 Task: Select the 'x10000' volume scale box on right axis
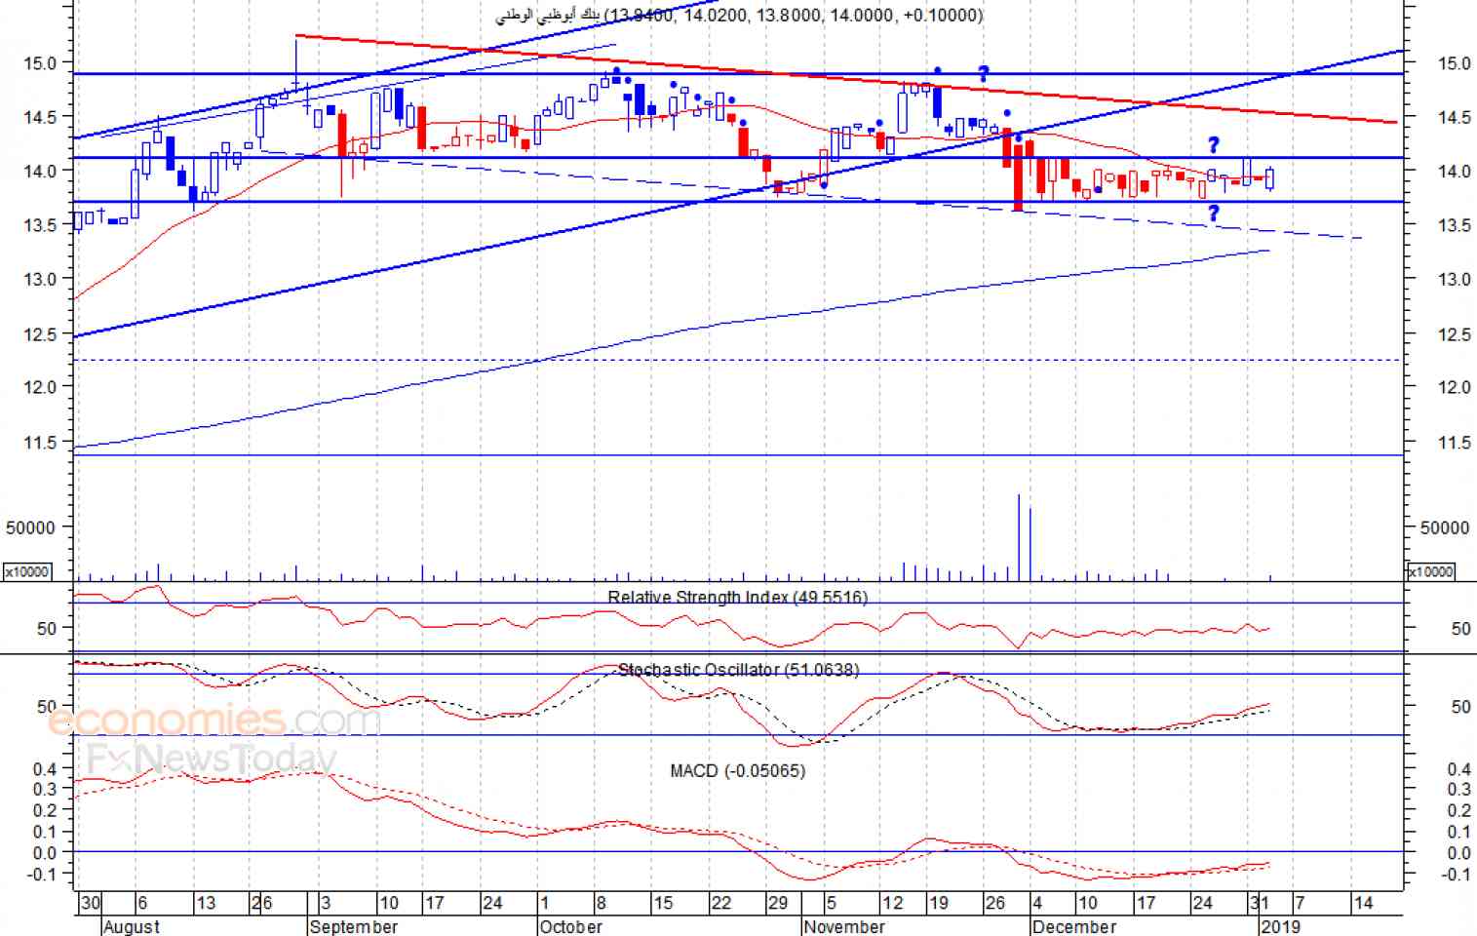(x=1430, y=572)
